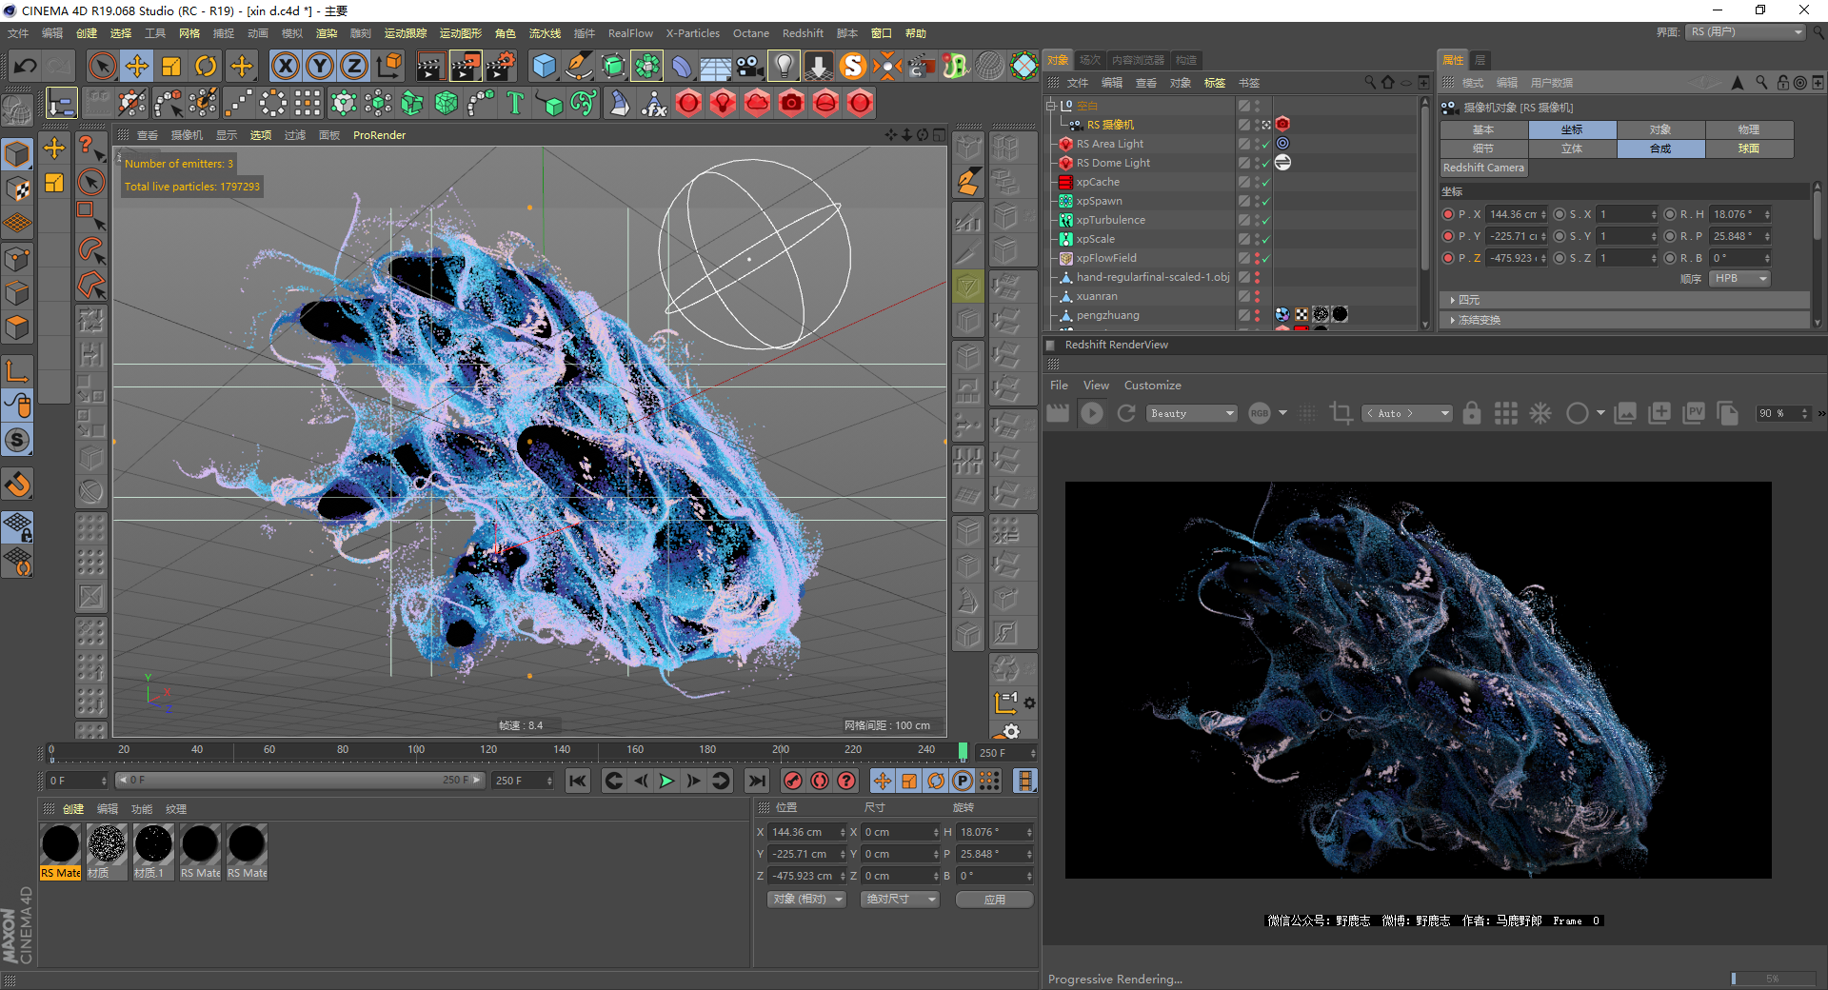1828x990 pixels.
Task: Activate the Scale tool in the top toolbar
Action: click(171, 66)
